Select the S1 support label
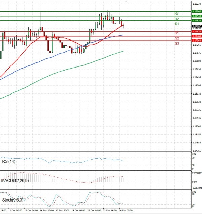 click(176, 33)
